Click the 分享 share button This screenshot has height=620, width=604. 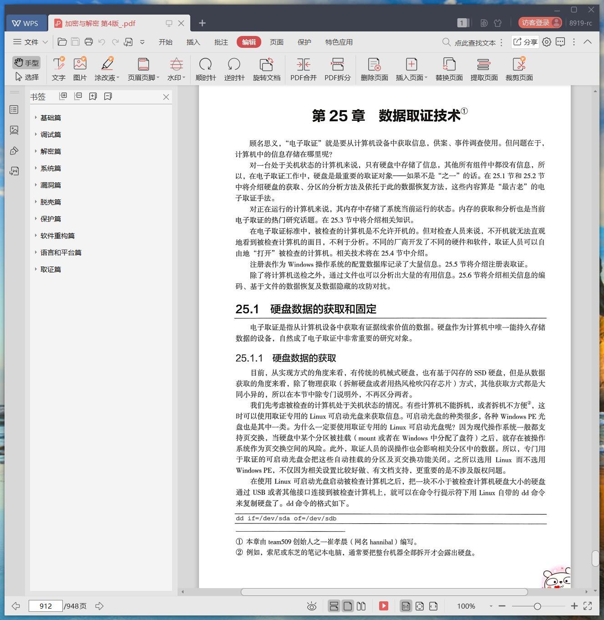pyautogui.click(x=525, y=42)
